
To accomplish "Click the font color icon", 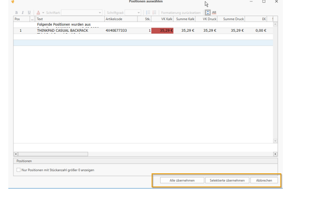I will pos(38,12).
